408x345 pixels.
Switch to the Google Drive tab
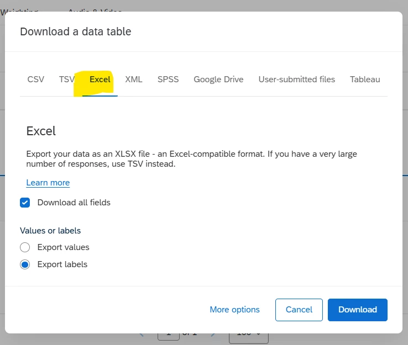click(218, 79)
